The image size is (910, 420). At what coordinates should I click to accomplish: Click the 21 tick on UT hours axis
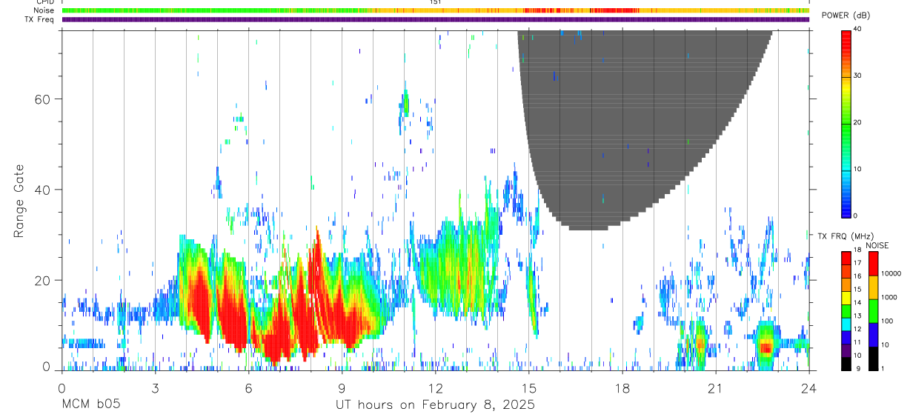pos(716,388)
